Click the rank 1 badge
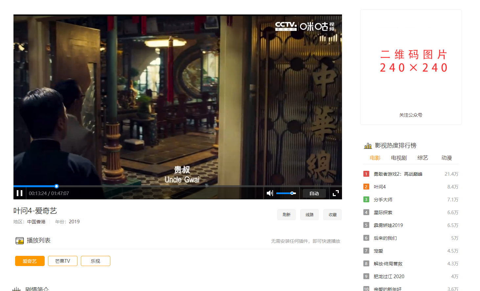 coord(366,174)
